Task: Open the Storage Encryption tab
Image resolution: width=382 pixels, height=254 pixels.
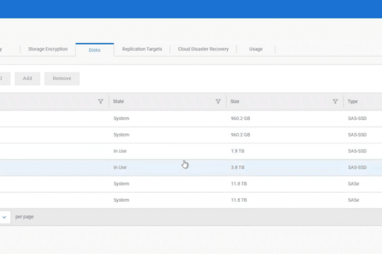Action: pyautogui.click(x=48, y=49)
